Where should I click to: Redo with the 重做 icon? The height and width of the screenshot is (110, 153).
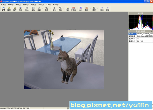pos(108,9)
